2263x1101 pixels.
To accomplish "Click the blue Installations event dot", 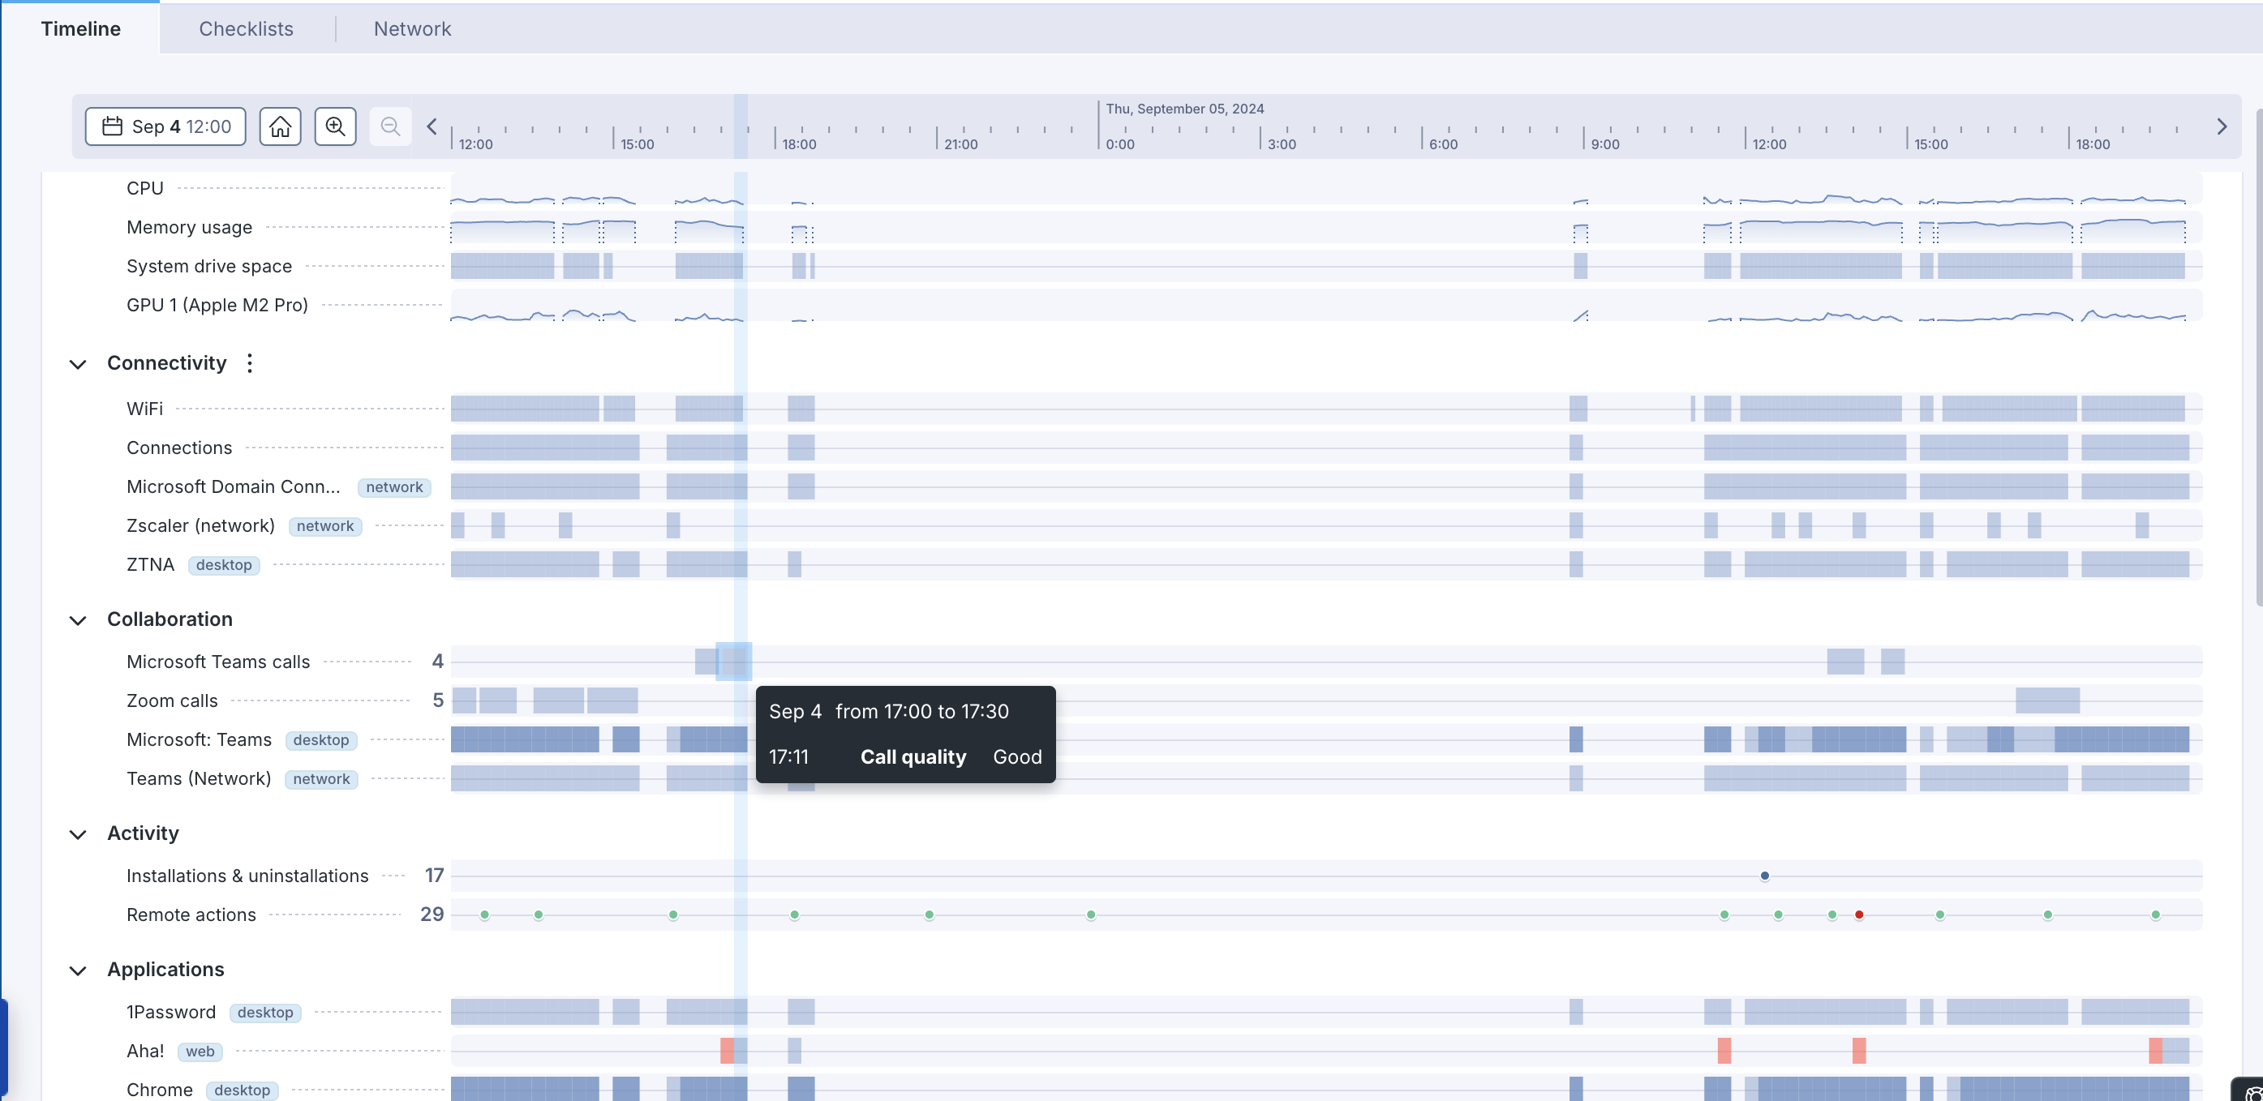I will 1764,876.
